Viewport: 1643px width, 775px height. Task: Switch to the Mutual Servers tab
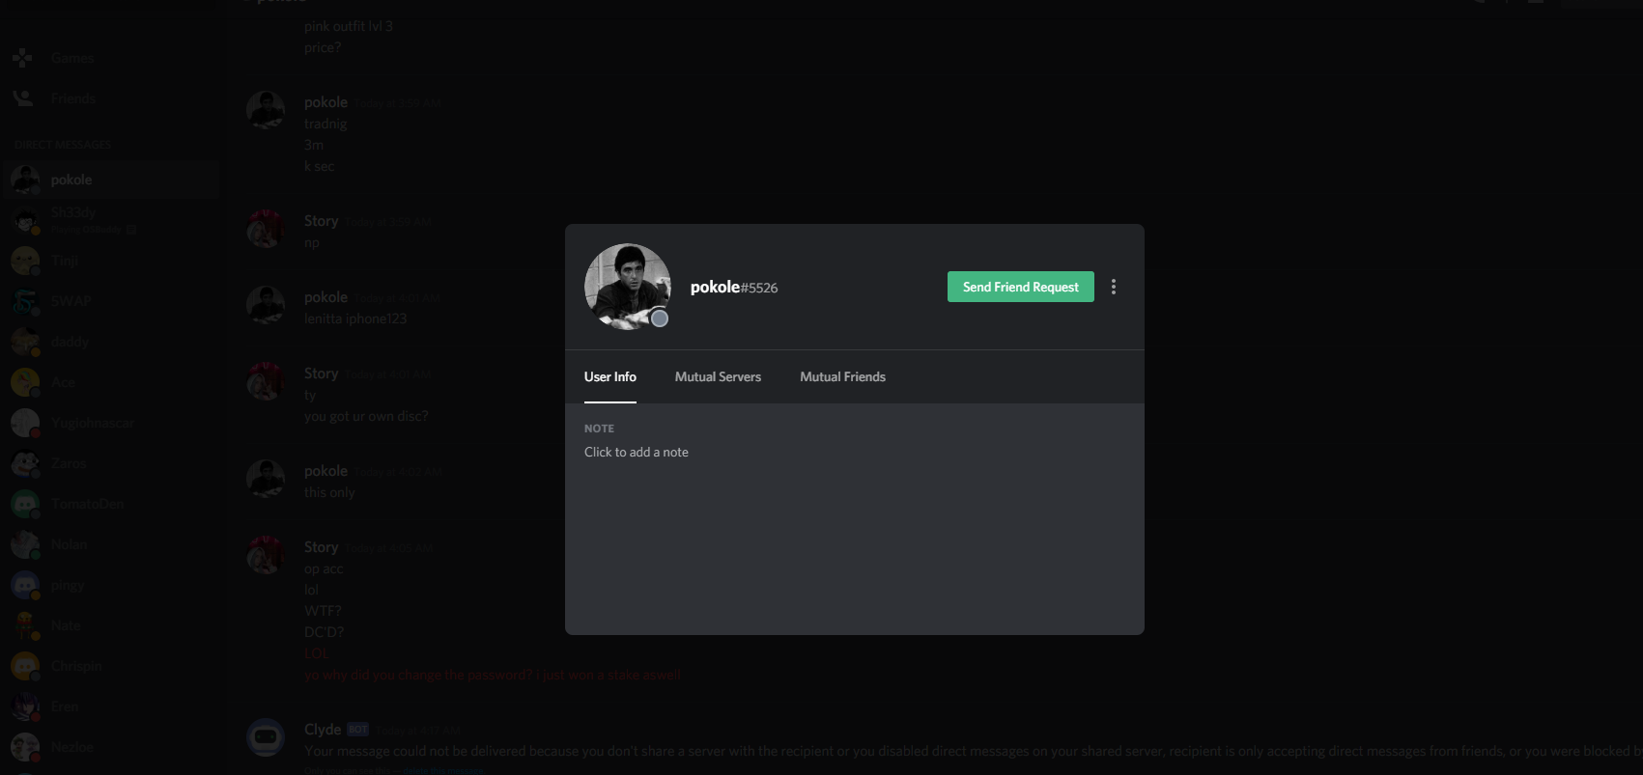(x=718, y=376)
